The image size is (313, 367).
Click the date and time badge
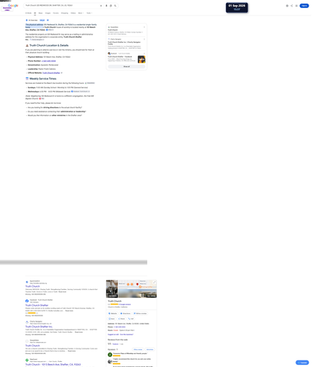pos(237,7)
